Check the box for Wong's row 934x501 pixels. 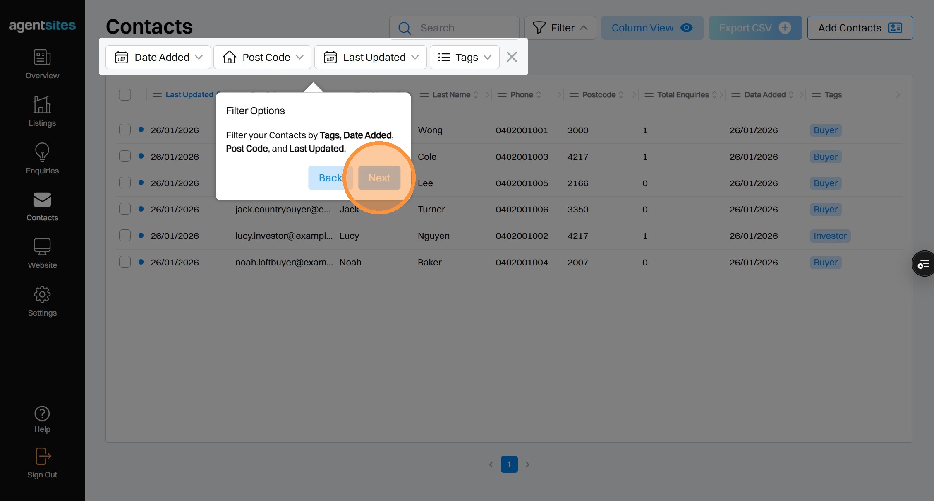pos(125,130)
